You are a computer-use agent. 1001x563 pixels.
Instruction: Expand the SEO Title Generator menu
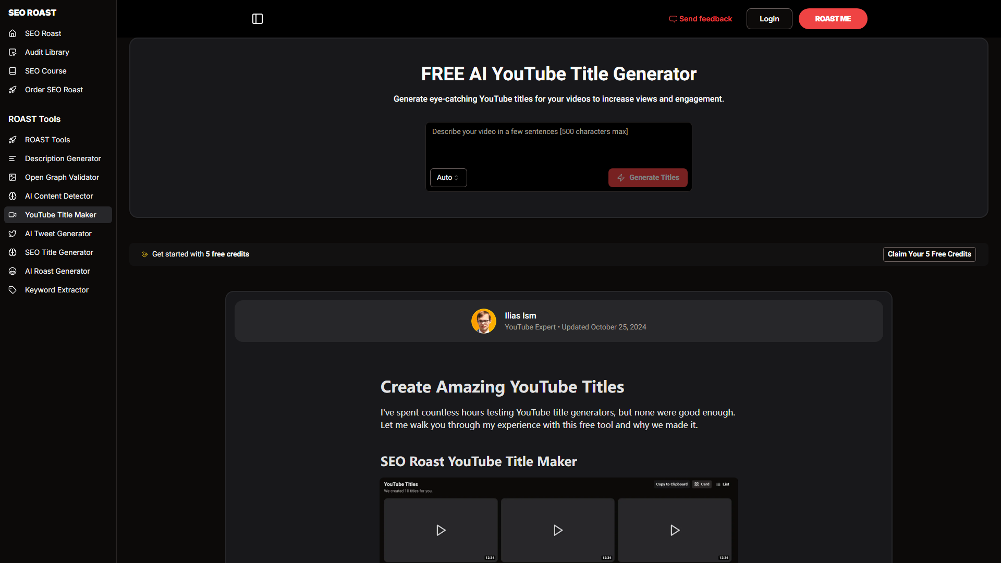(58, 252)
